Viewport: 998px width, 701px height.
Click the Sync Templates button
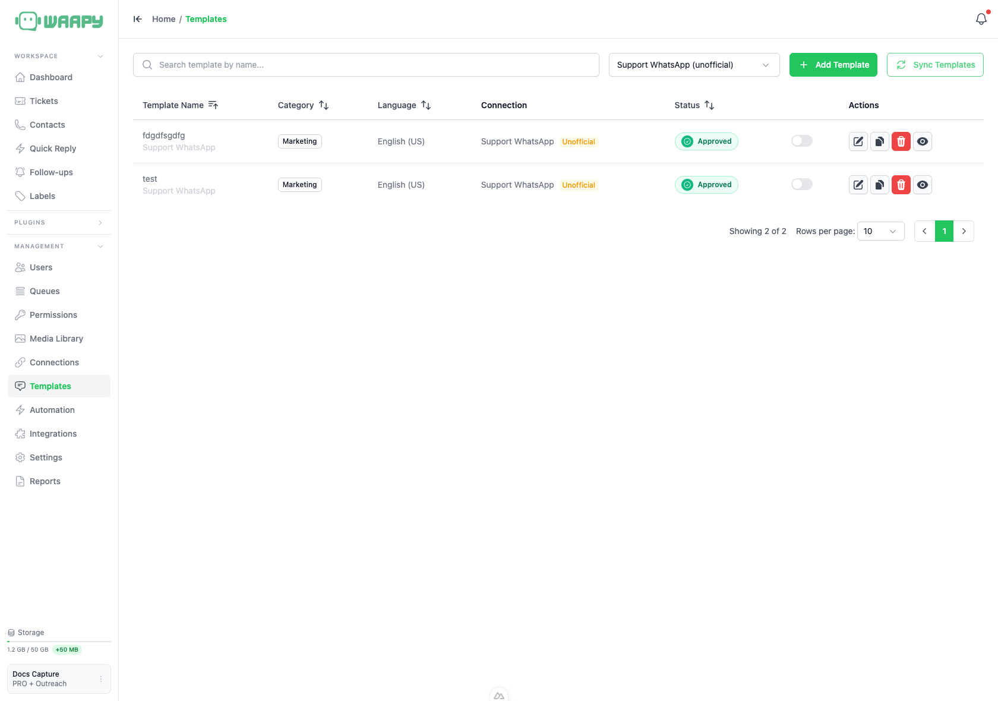[935, 65]
